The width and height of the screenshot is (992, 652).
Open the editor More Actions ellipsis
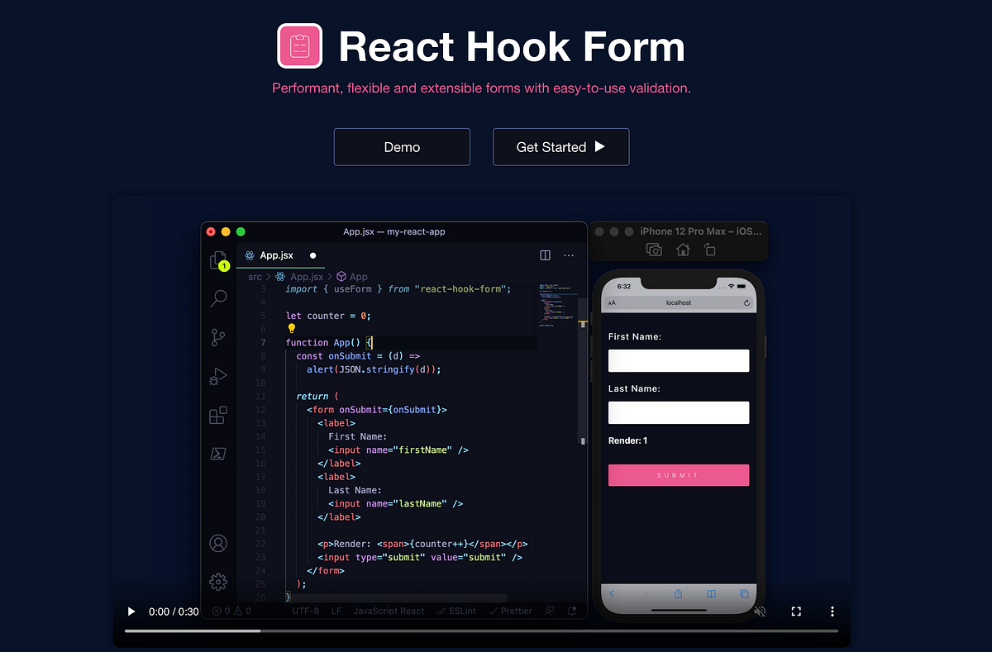569,255
